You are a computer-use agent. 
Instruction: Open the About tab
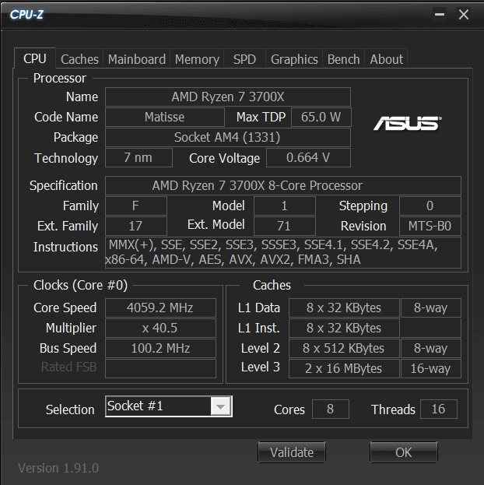click(x=386, y=59)
